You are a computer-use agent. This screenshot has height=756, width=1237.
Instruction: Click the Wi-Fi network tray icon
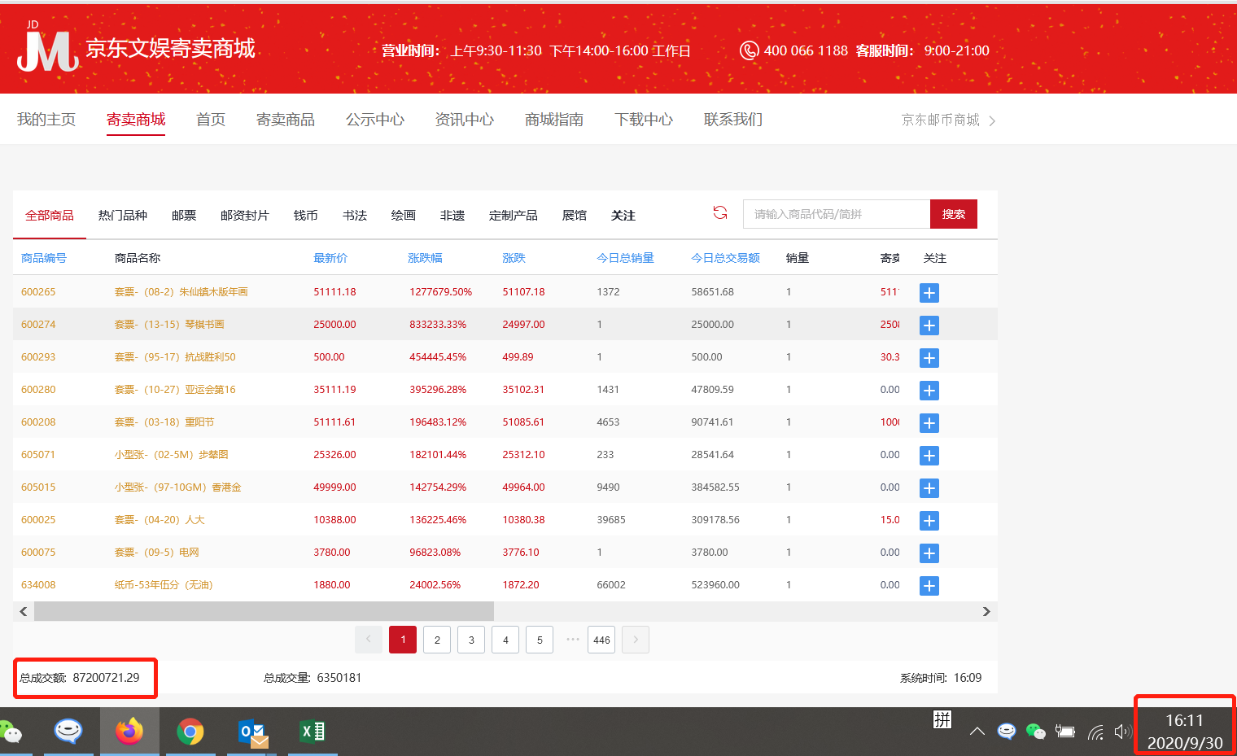tap(1095, 732)
